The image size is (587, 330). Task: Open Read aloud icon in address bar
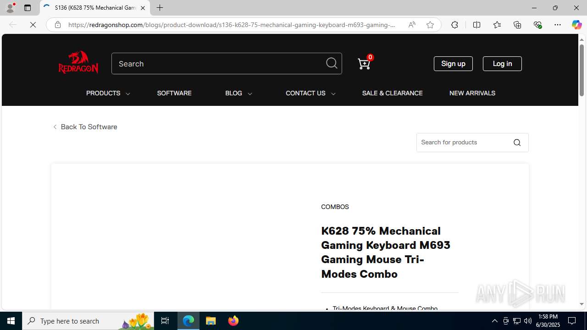click(x=412, y=25)
